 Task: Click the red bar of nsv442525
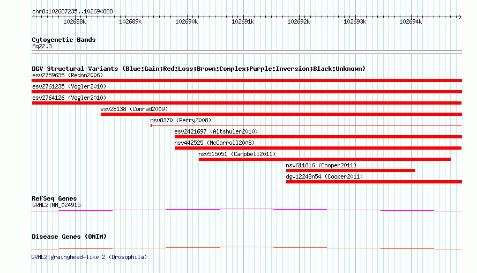(x=318, y=148)
